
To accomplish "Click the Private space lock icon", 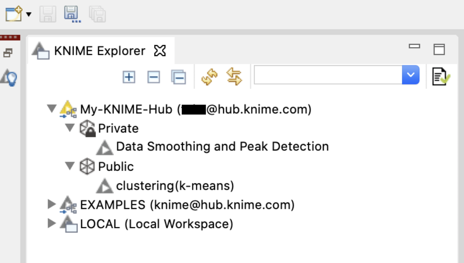I will pyautogui.click(x=87, y=128).
